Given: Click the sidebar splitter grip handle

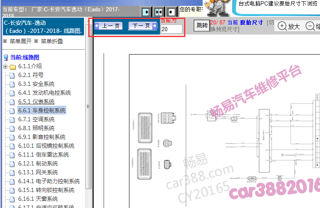Looking at the screenshot, I should (x=88, y=107).
